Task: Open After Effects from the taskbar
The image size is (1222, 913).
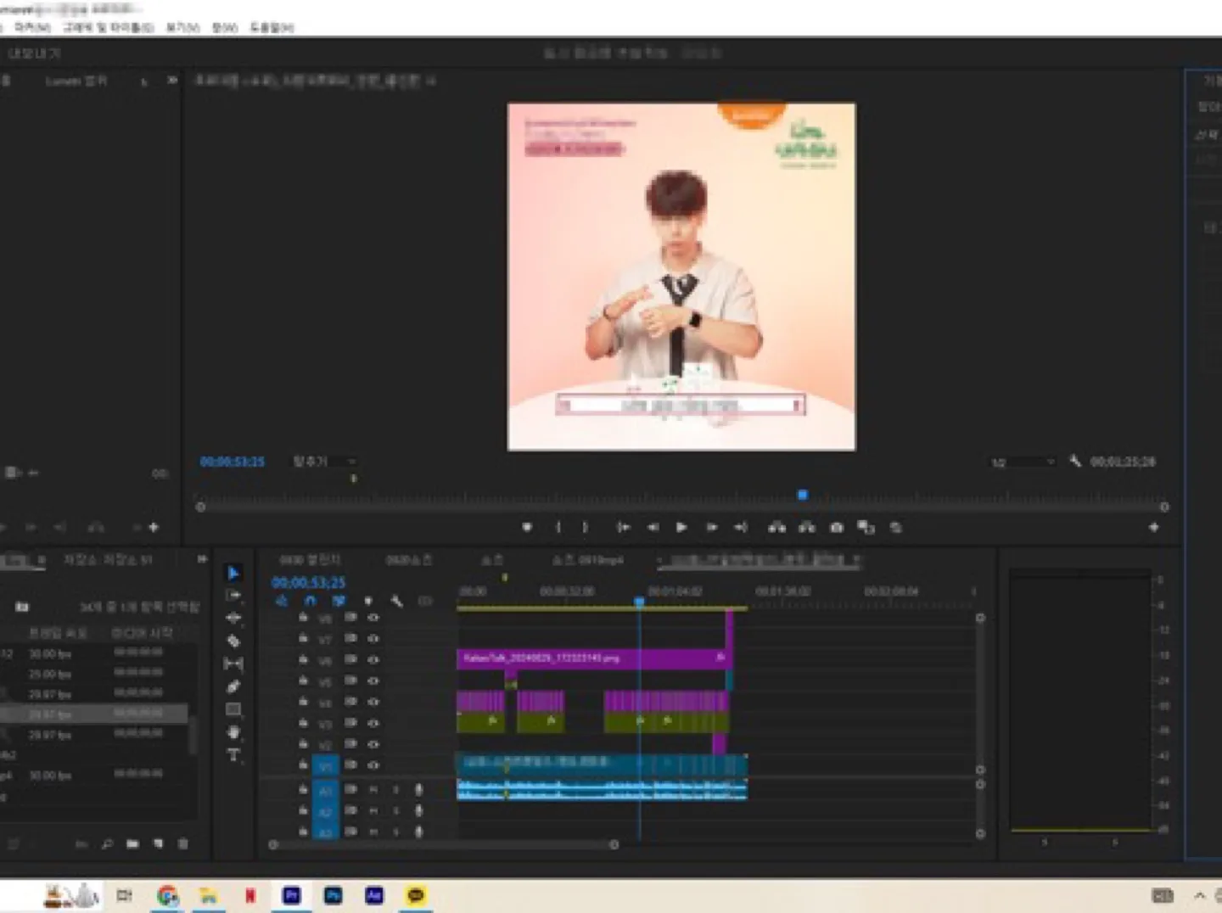Action: click(x=374, y=895)
